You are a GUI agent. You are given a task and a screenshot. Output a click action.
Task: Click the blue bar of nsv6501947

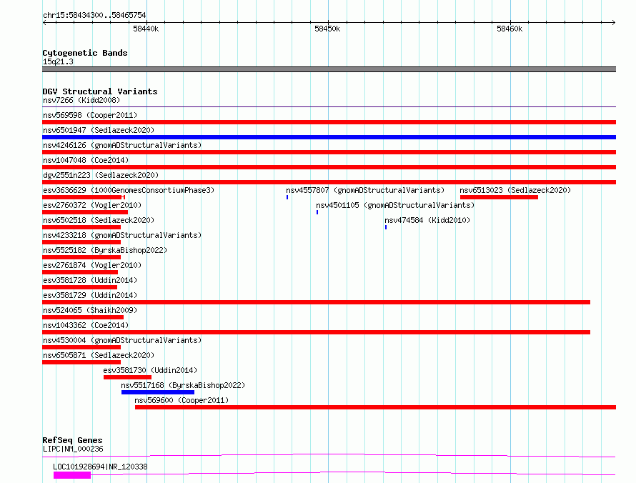(x=329, y=137)
